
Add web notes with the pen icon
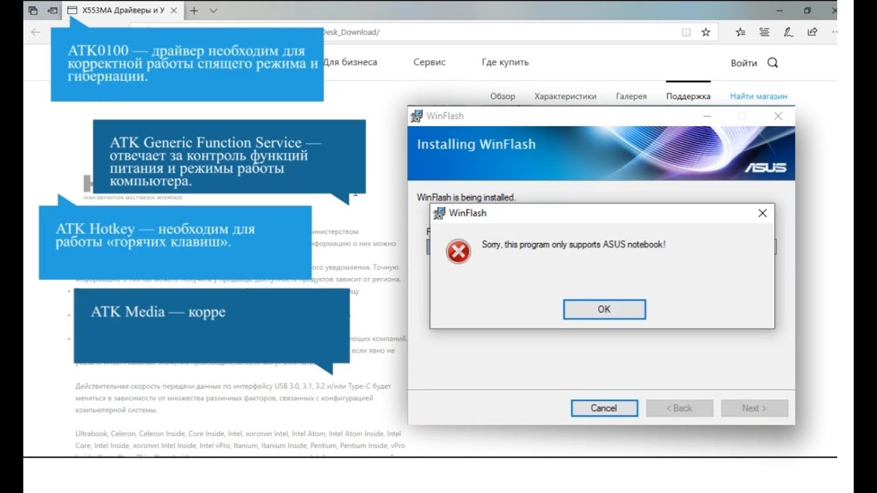point(789,32)
